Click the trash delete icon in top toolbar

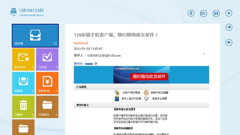[x=191, y=13]
